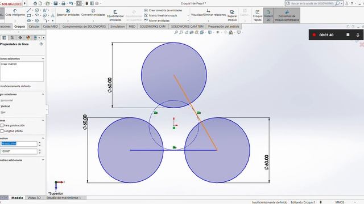Open the dropdown under Convertir entidades
Screen dimensions: 364x204
(x=93, y=20)
